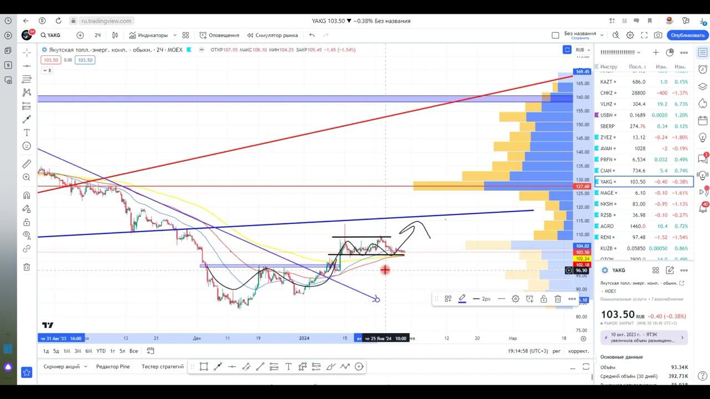Click the timezone 19:14:58 (UTC+3)
This screenshot has width=710, height=399.
[x=528, y=351]
